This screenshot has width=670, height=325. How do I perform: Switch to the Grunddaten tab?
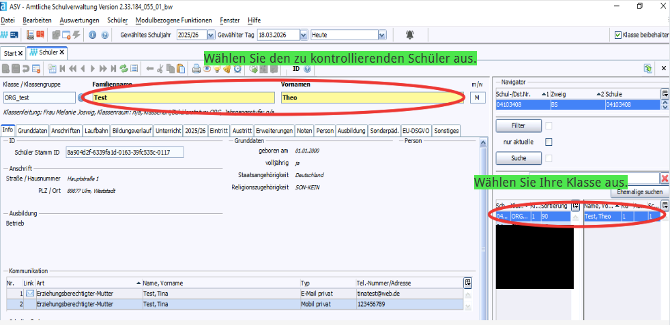point(33,130)
